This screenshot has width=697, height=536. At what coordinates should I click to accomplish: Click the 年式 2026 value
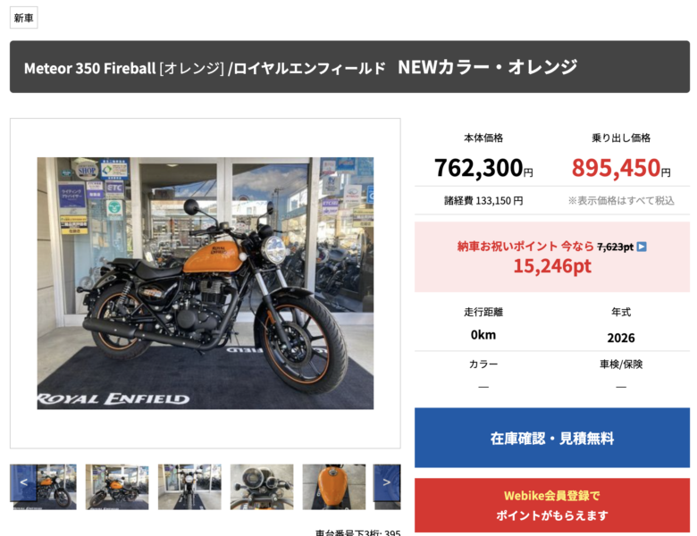click(621, 339)
